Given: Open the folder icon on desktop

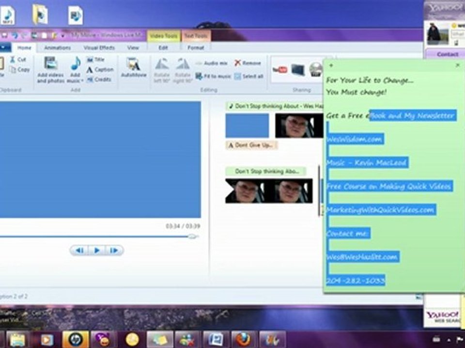Looking at the screenshot, I should pyautogui.click(x=40, y=14).
